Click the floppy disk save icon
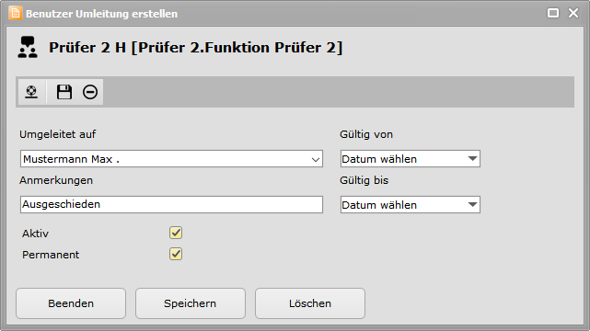This screenshot has height=331, width=590. [64, 92]
